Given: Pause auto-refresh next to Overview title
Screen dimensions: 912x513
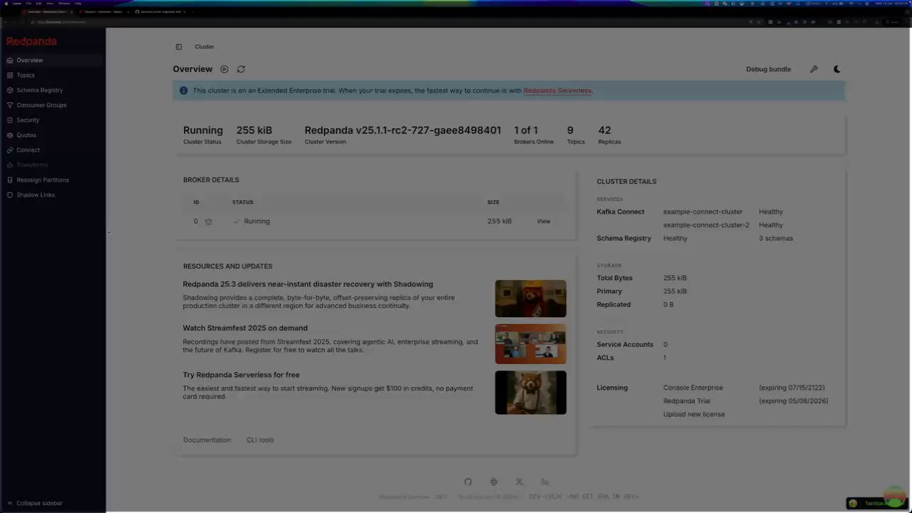Looking at the screenshot, I should [224, 69].
